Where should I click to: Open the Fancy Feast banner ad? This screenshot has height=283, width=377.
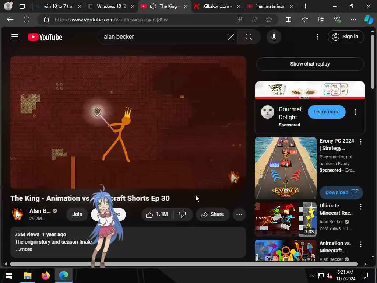(x=310, y=90)
